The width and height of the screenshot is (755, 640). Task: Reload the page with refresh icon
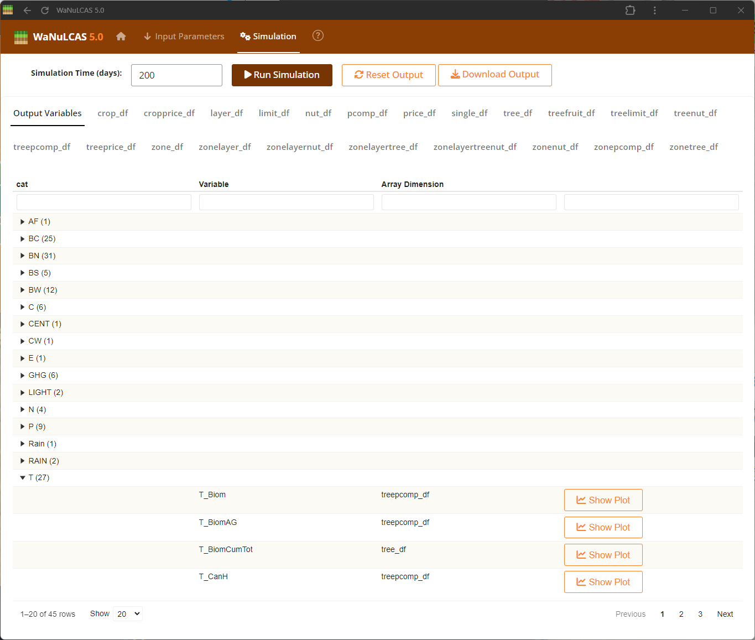click(45, 11)
